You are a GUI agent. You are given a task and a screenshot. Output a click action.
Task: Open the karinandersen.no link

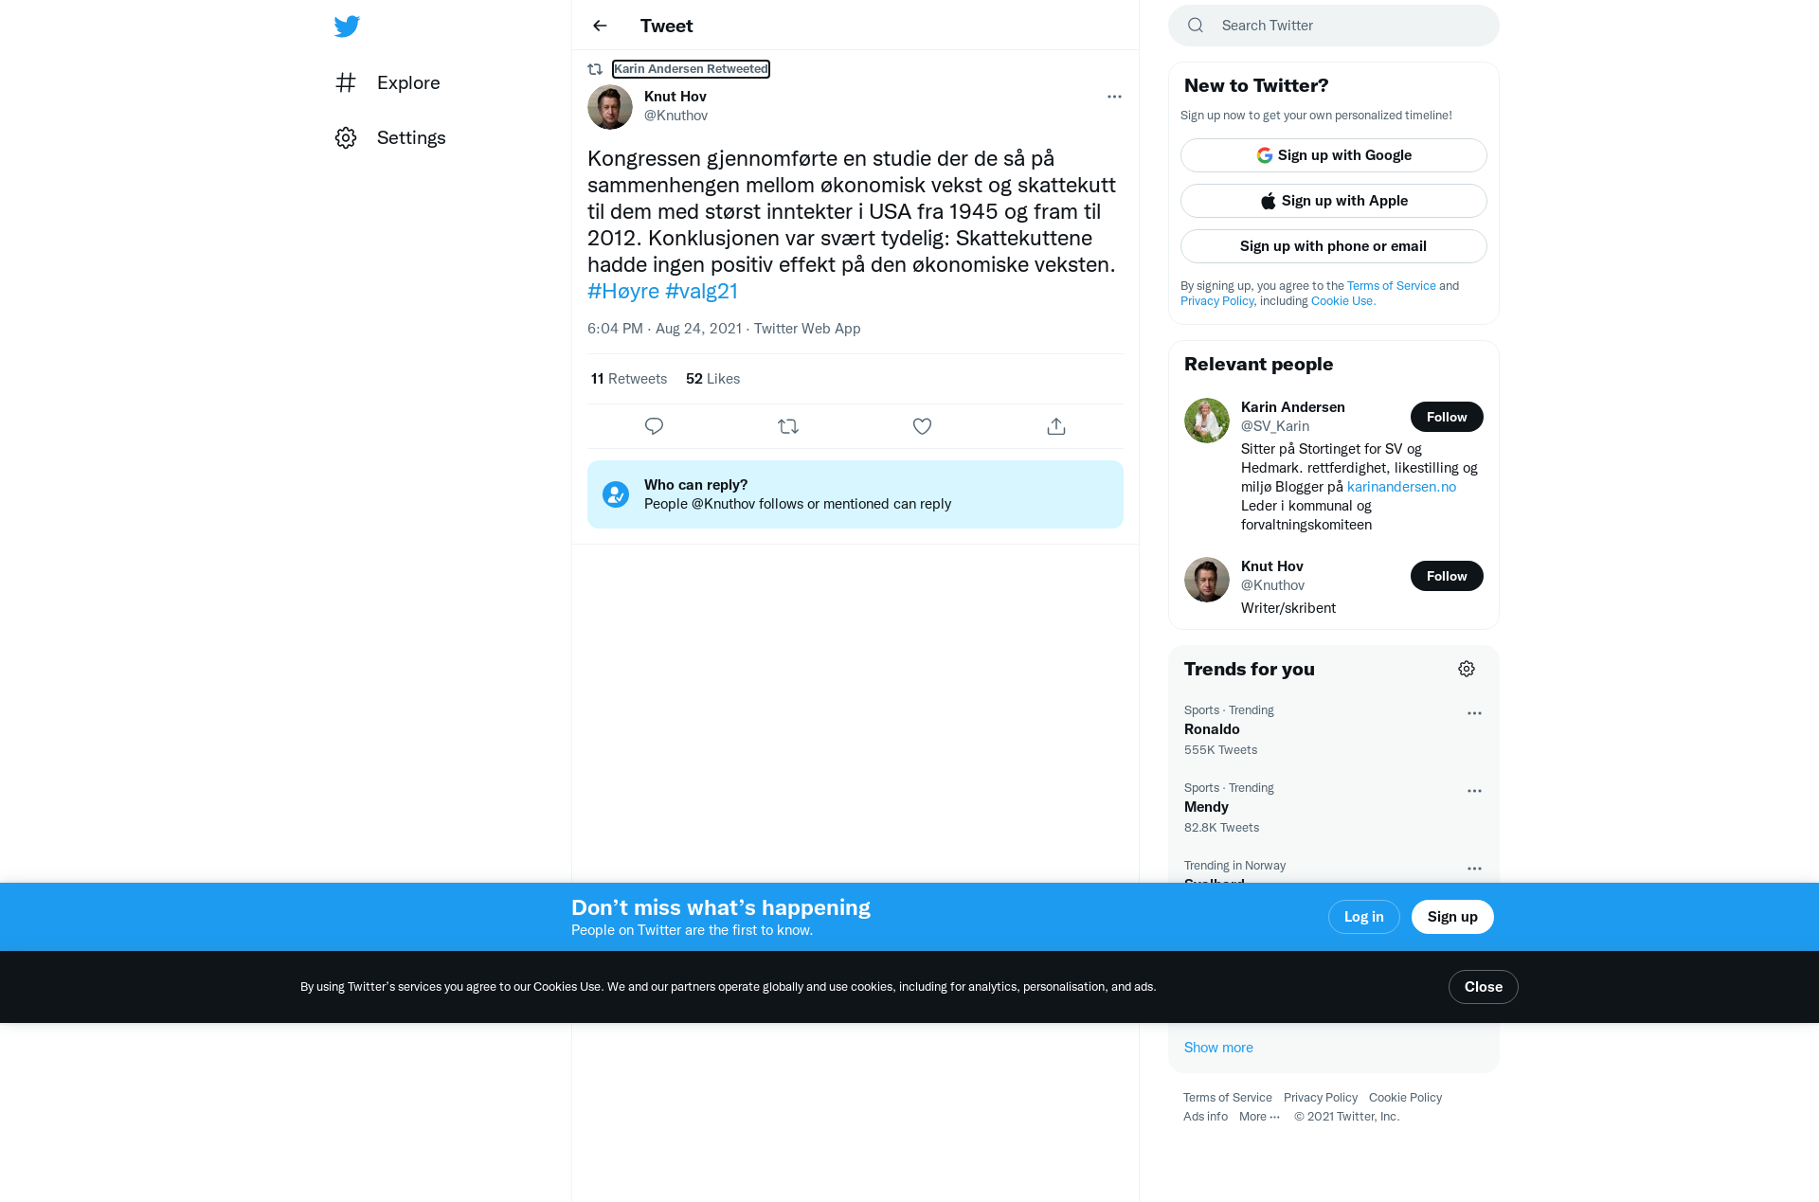coord(1401,487)
